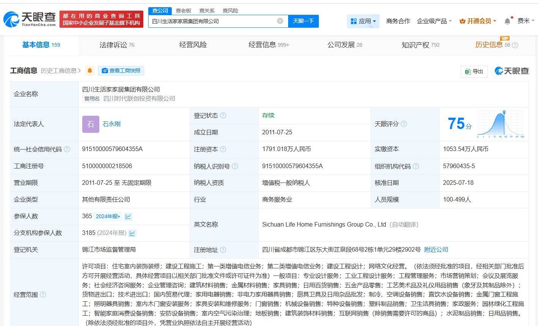538x326 pixels.
Task: Click the company name search input field
Action: (212, 21)
